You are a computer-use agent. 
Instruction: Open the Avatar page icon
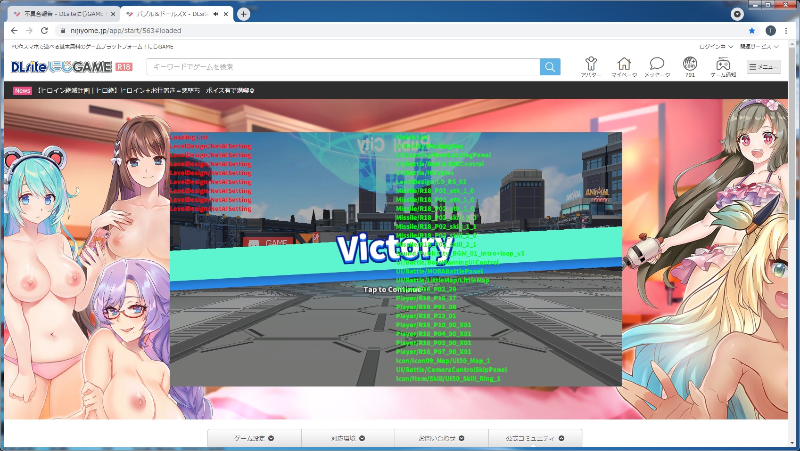pyautogui.click(x=591, y=67)
